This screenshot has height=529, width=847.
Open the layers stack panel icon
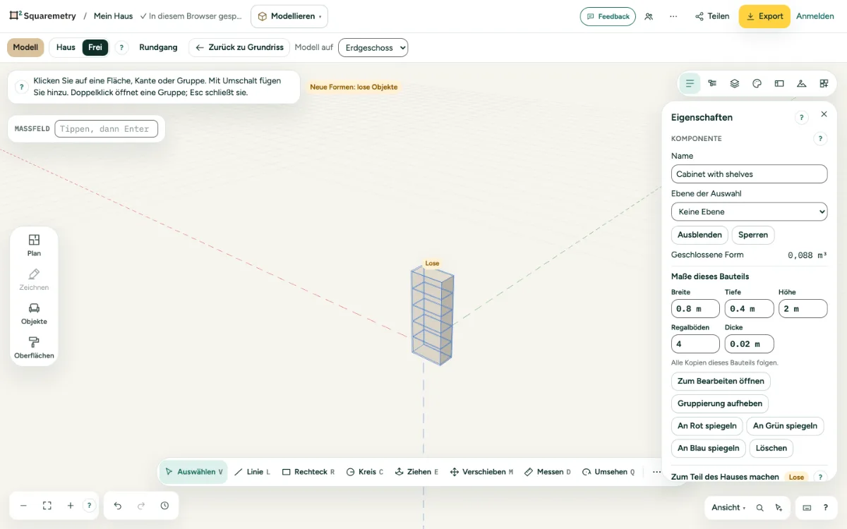pyautogui.click(x=735, y=83)
